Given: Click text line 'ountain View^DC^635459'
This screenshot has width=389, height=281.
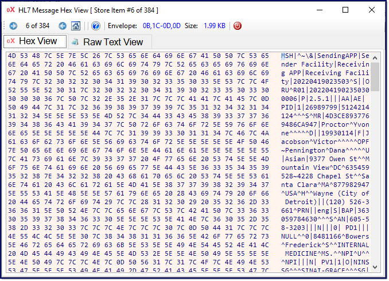Looking at the screenshot, I should point(325,167).
